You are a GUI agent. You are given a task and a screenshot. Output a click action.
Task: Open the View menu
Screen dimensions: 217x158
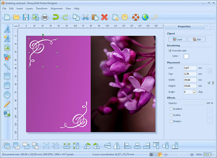tap(68, 9)
